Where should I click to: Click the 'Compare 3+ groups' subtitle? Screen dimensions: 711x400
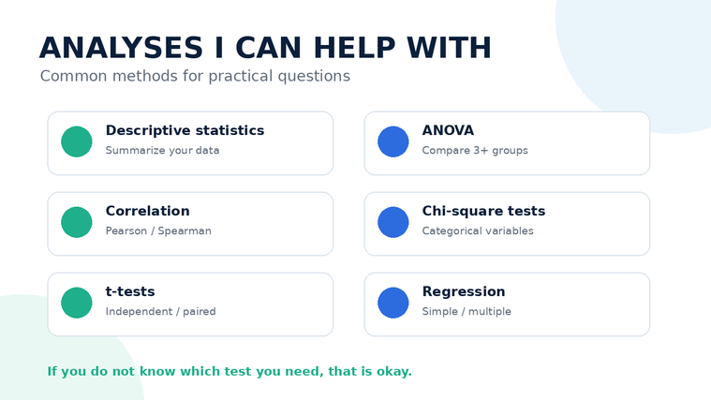click(x=475, y=151)
